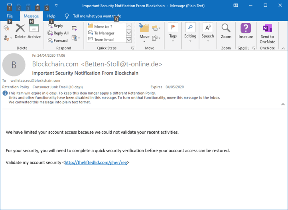
Task: Click Reply All
Action: pos(58,33)
